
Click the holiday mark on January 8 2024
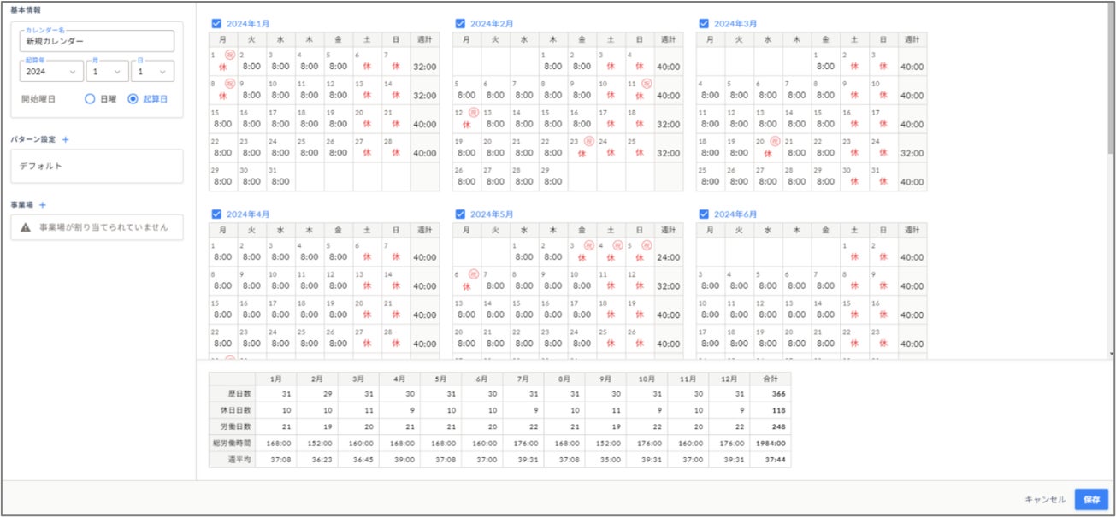(x=229, y=84)
